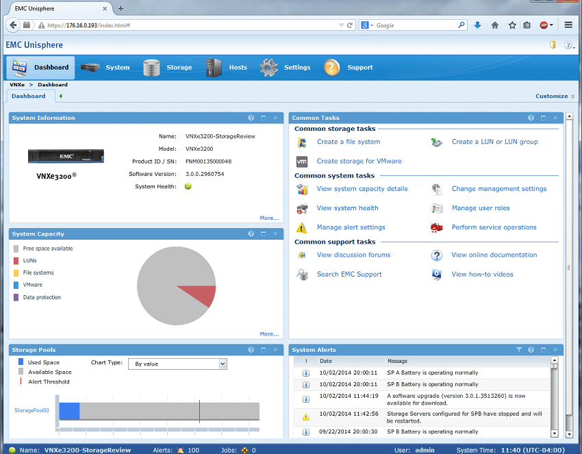The height and width of the screenshot is (454, 582).
Task: Click the how-to videos monitor icon
Action: pos(437,275)
